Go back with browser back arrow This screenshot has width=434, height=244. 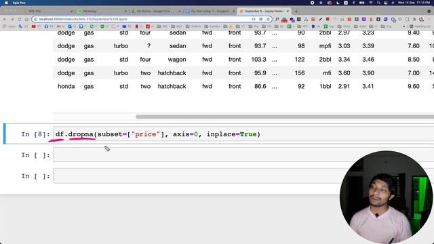5,20
